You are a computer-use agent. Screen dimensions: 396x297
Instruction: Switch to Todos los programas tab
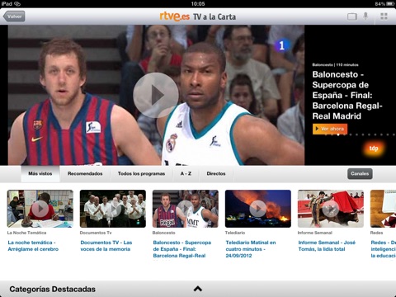(x=141, y=173)
